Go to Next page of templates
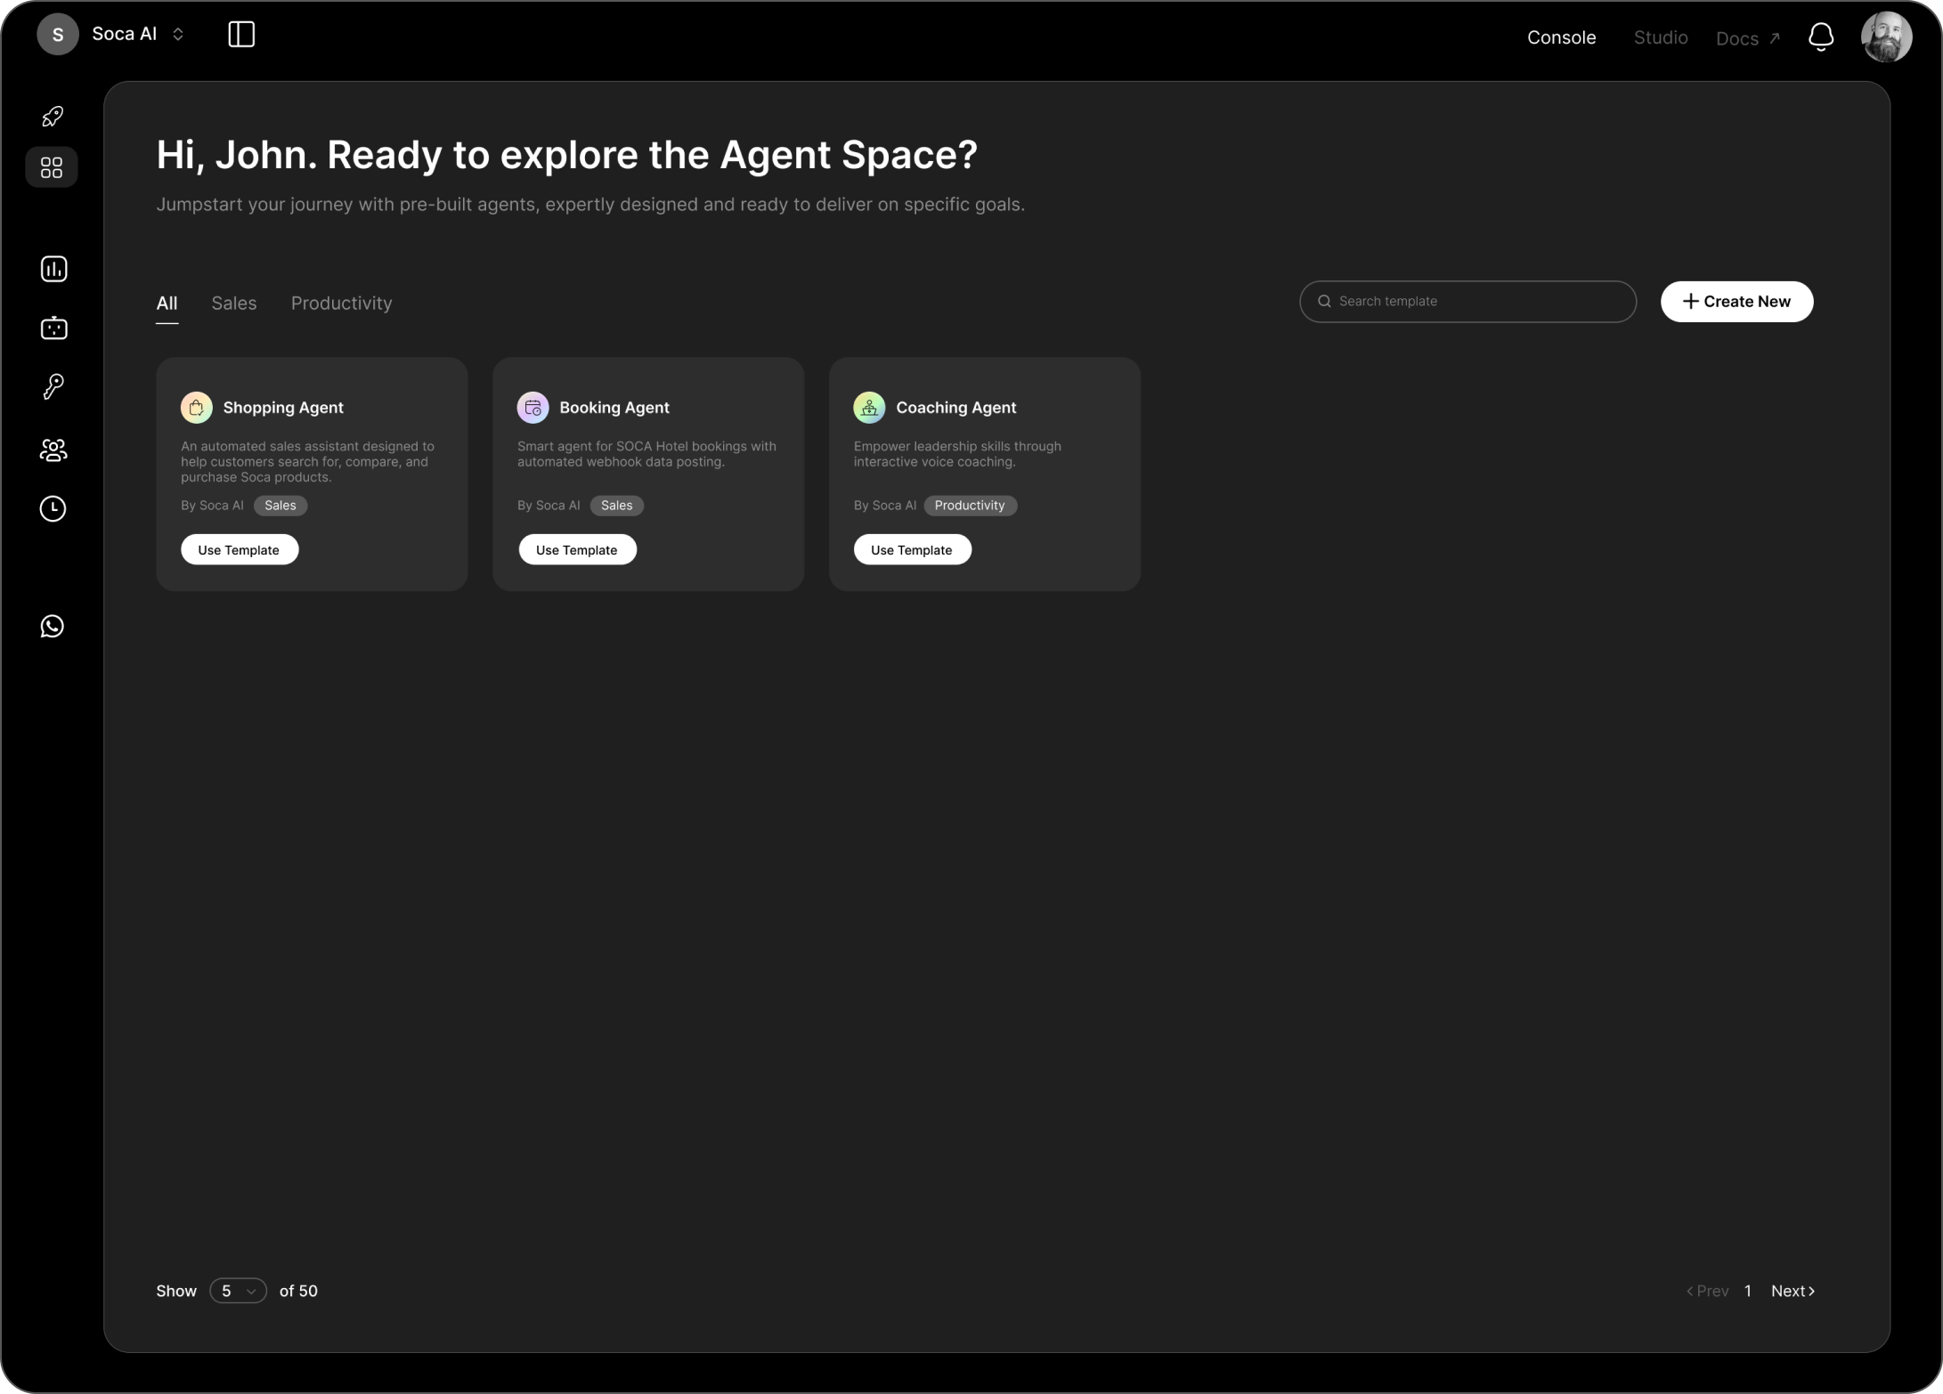The height and width of the screenshot is (1394, 1943). tap(1792, 1291)
